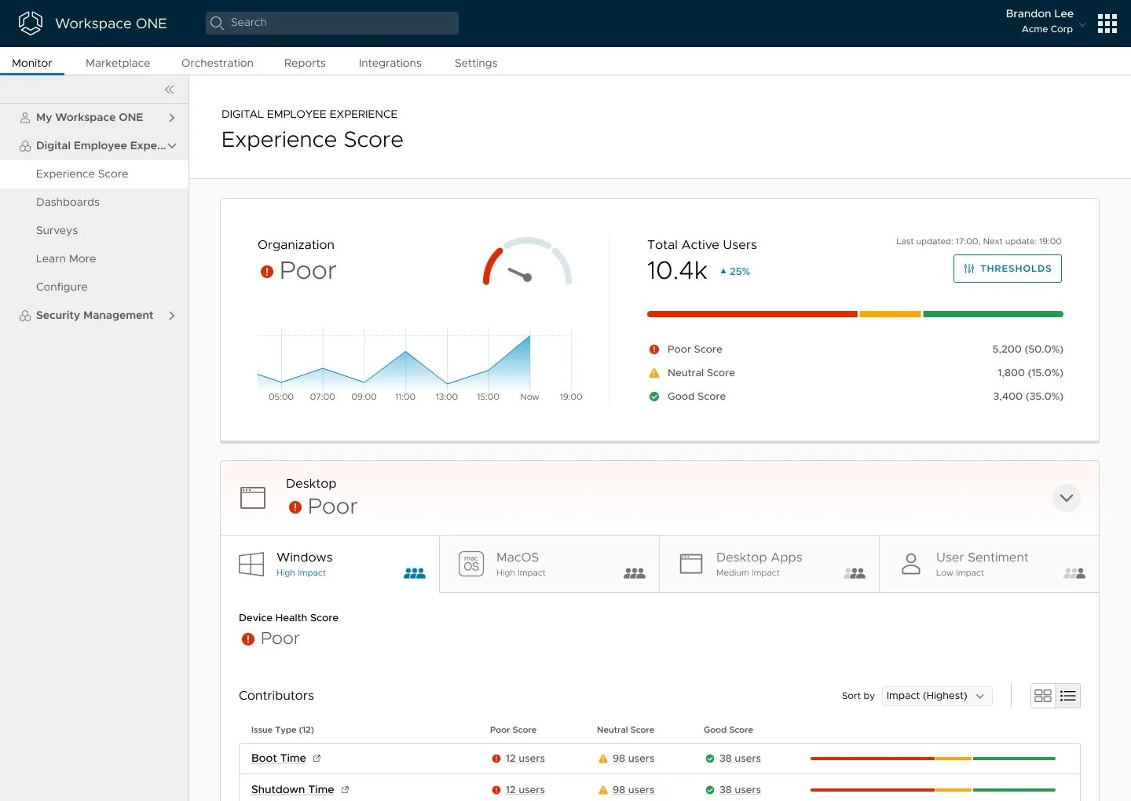1131x801 pixels.
Task: Click the User Sentiment person icon
Action: pos(911,564)
